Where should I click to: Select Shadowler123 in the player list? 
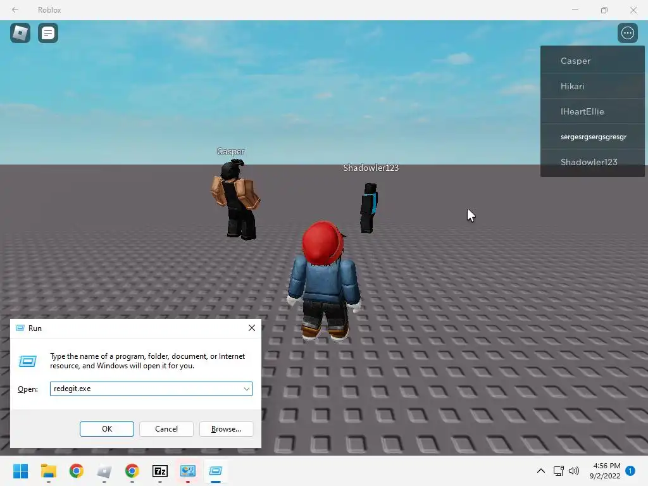pos(592,162)
